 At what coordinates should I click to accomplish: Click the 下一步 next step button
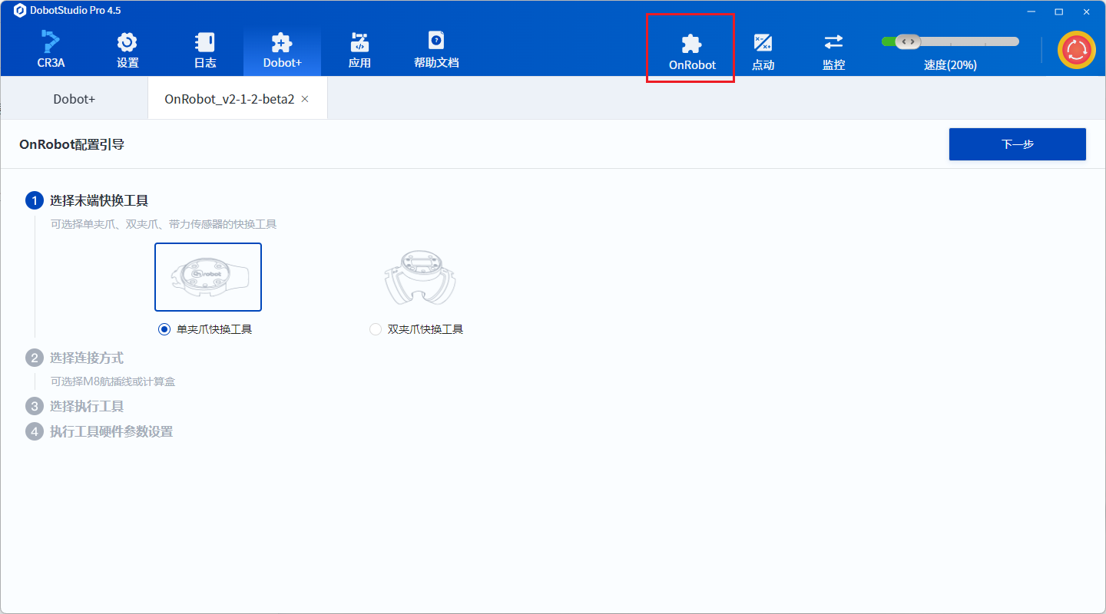point(1018,144)
